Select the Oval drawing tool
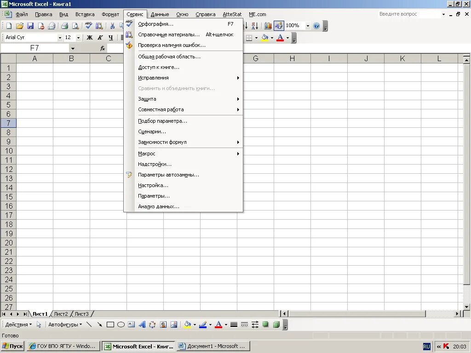The image size is (471, 353). coord(121,325)
